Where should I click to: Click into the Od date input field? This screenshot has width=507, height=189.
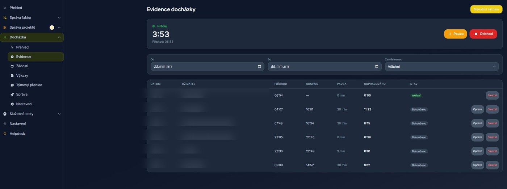(203, 67)
